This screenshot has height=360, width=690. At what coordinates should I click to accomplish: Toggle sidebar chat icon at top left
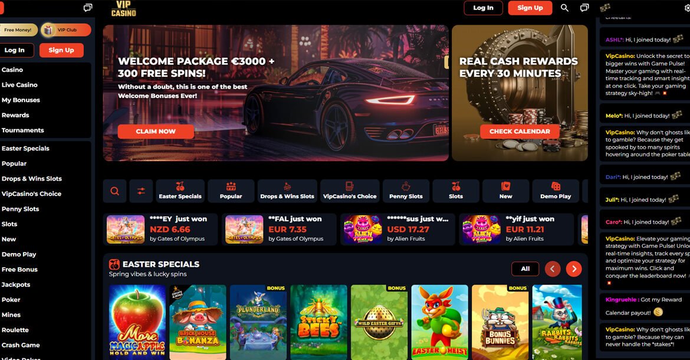[88, 8]
